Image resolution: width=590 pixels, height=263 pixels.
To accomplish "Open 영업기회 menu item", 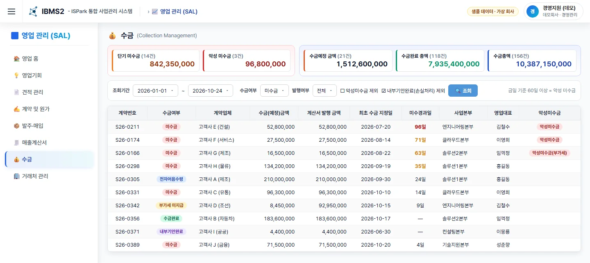I will [x=49, y=75].
